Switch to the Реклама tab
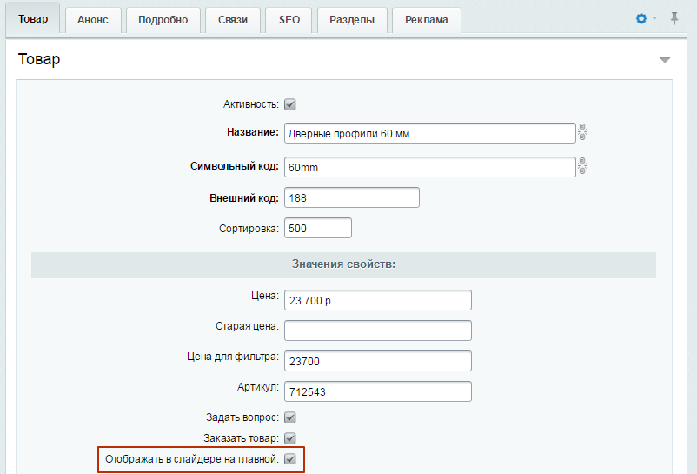The height and width of the screenshot is (474, 697). (x=426, y=20)
